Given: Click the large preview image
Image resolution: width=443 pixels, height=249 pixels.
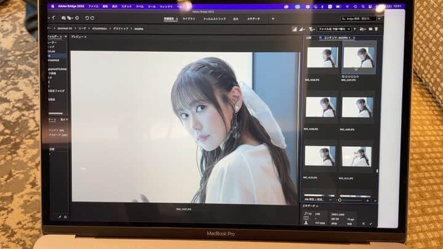Looking at the screenshot, I should coord(185,127).
